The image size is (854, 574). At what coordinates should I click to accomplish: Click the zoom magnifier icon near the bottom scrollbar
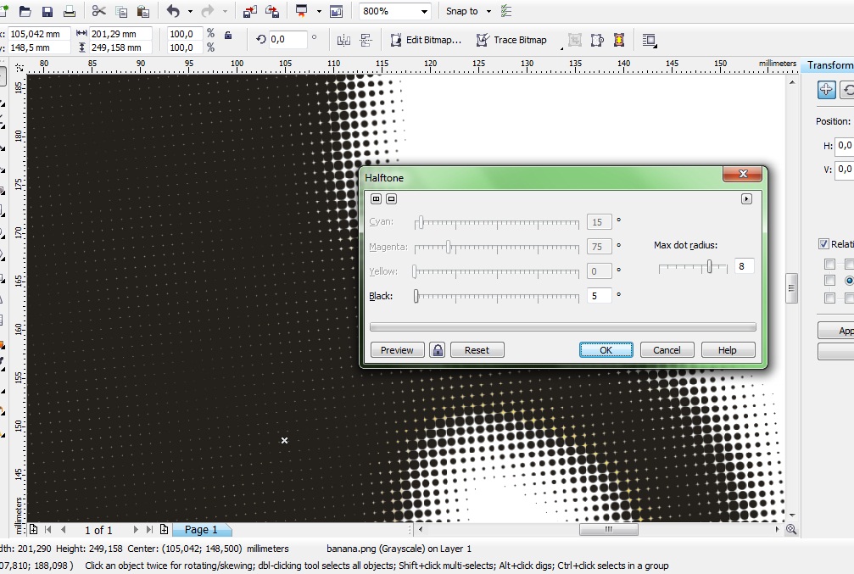790,529
